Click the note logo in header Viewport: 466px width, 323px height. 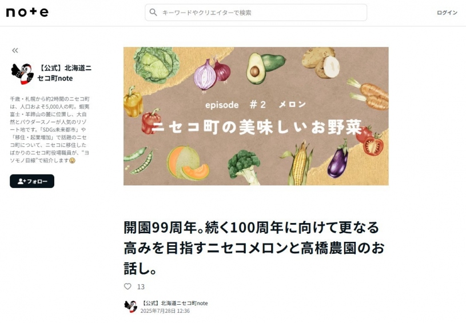27,12
